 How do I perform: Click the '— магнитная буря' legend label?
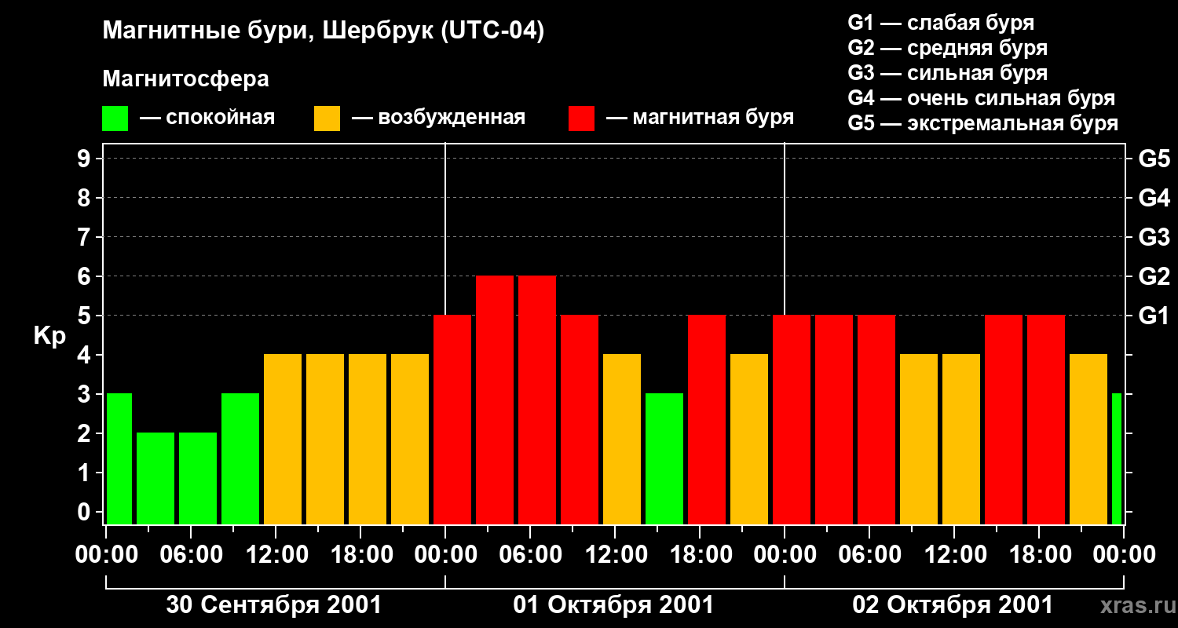click(x=700, y=118)
